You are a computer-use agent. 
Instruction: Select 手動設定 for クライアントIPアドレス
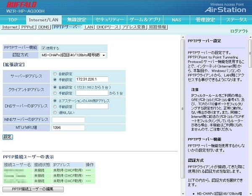[55, 93]
